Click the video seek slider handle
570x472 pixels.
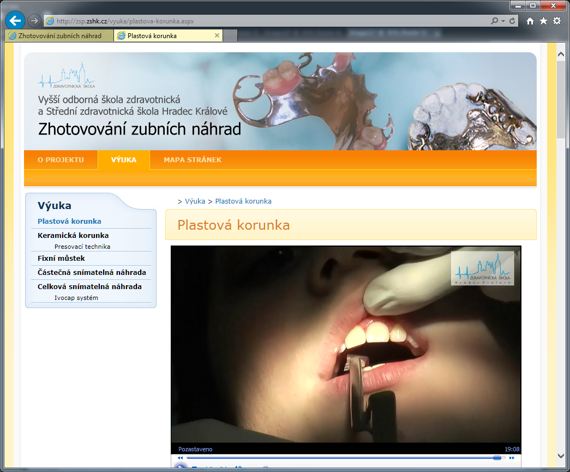point(497,458)
